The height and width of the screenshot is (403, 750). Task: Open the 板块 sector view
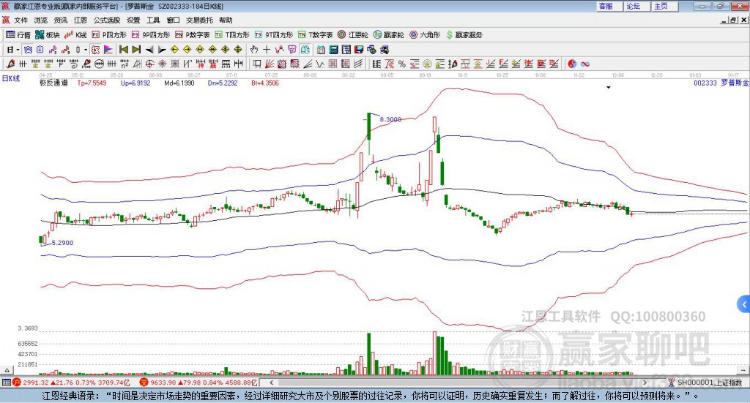coord(47,35)
